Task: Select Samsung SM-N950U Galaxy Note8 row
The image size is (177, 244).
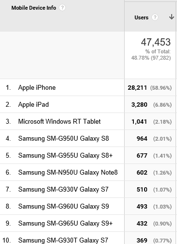Action: point(68,172)
